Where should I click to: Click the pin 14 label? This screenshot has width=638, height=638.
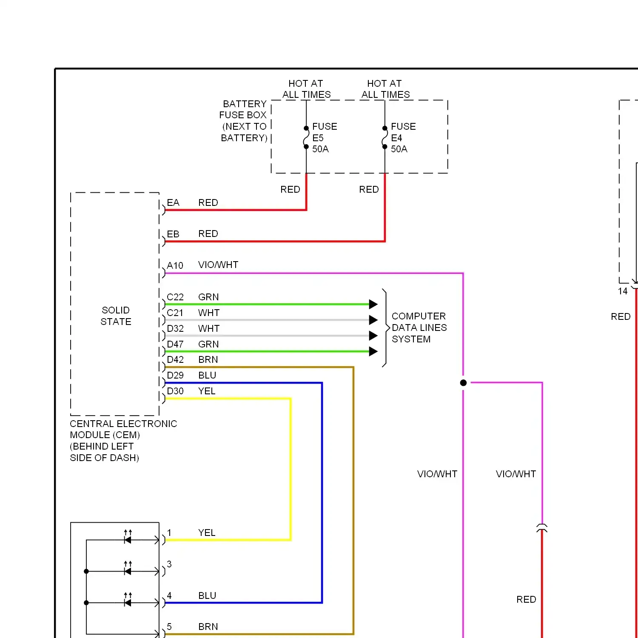(623, 291)
